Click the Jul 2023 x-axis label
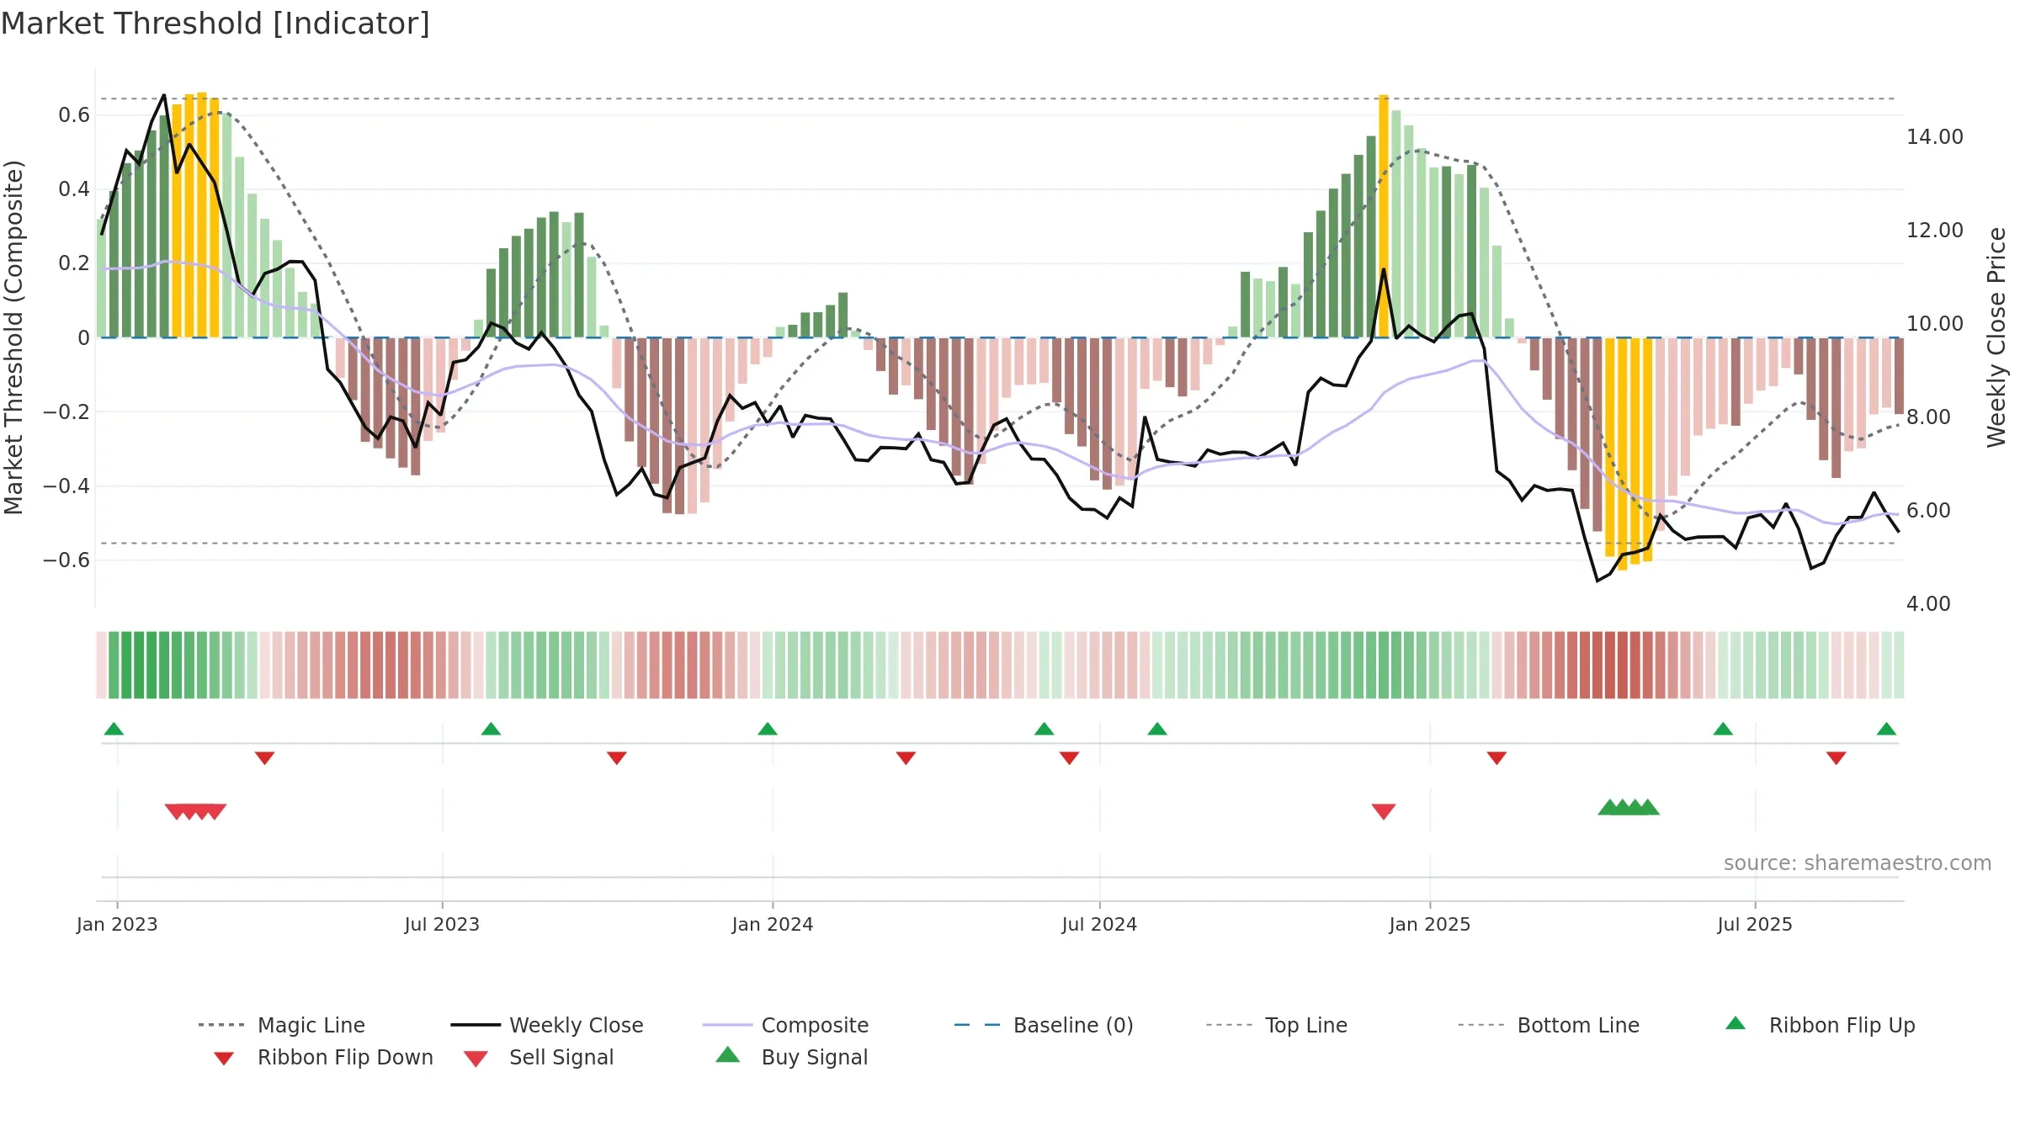This screenshot has height=1136, width=2020. point(442,925)
